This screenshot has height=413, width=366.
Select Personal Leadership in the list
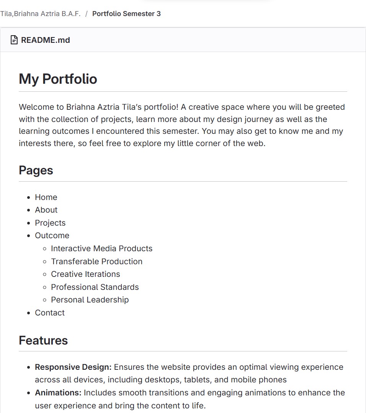90,300
